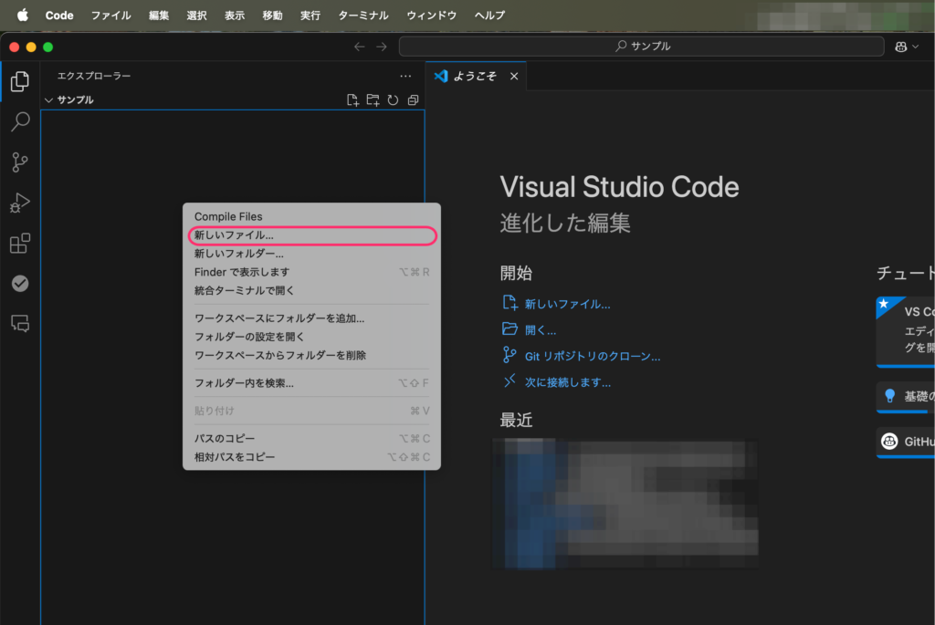The image size is (935, 625).
Task: Open the ターミナル menu in menu bar
Action: pos(362,16)
